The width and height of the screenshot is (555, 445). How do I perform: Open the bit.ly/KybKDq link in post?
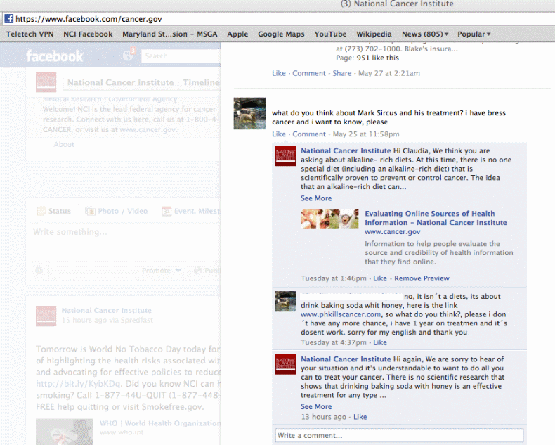click(x=78, y=384)
